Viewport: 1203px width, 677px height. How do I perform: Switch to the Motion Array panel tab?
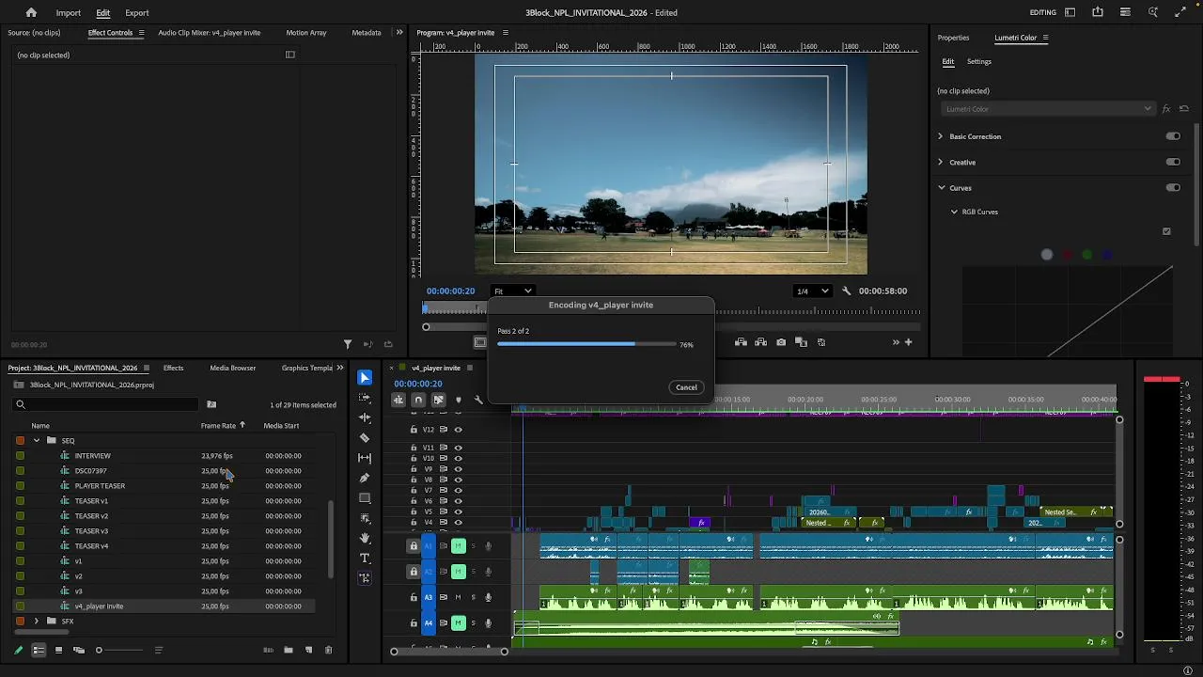[306, 33]
